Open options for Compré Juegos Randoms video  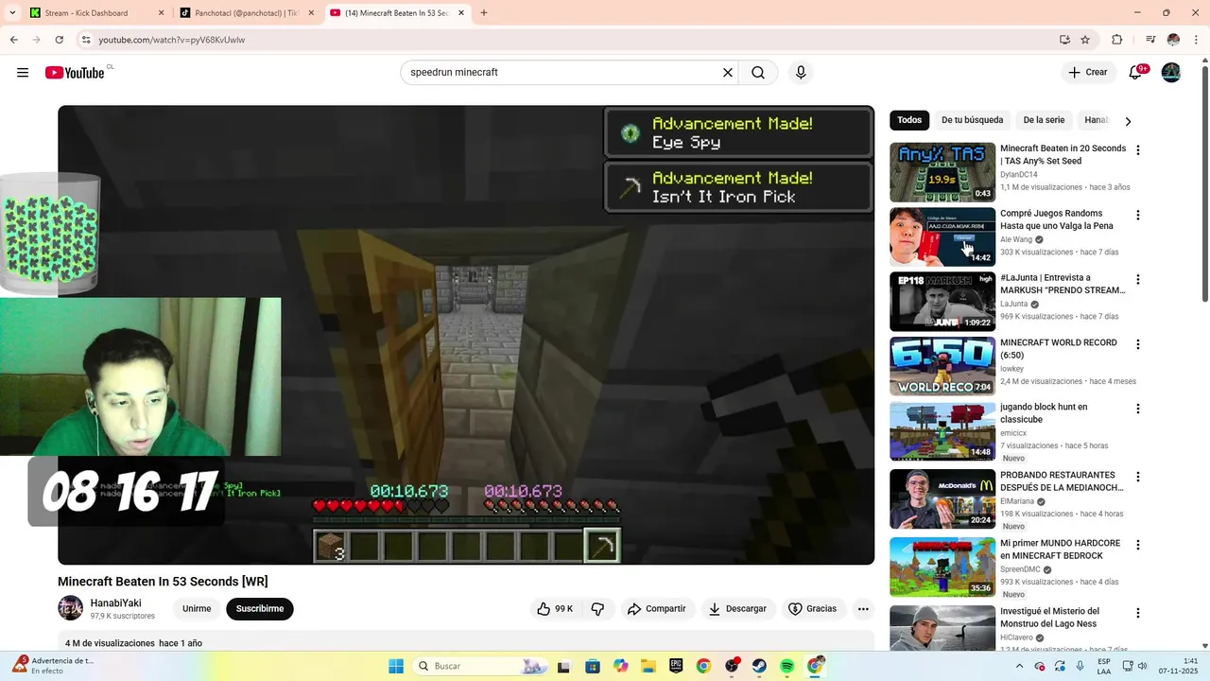point(1138,216)
